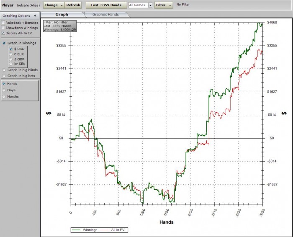Click the left $0 axis label

pos(61,138)
